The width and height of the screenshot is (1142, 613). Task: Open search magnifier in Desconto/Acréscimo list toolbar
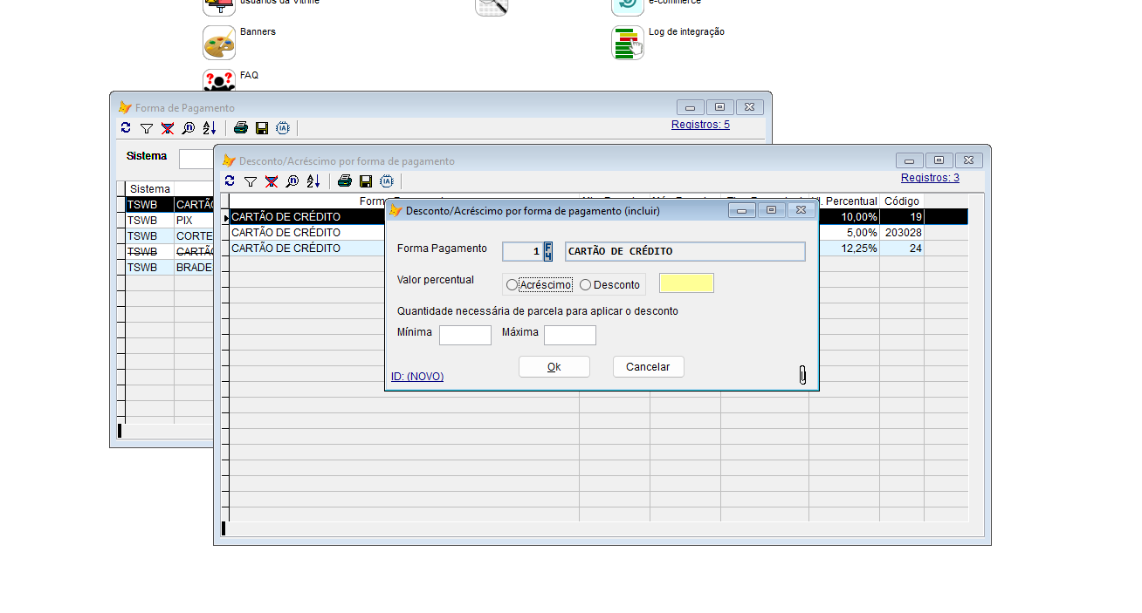coord(292,181)
